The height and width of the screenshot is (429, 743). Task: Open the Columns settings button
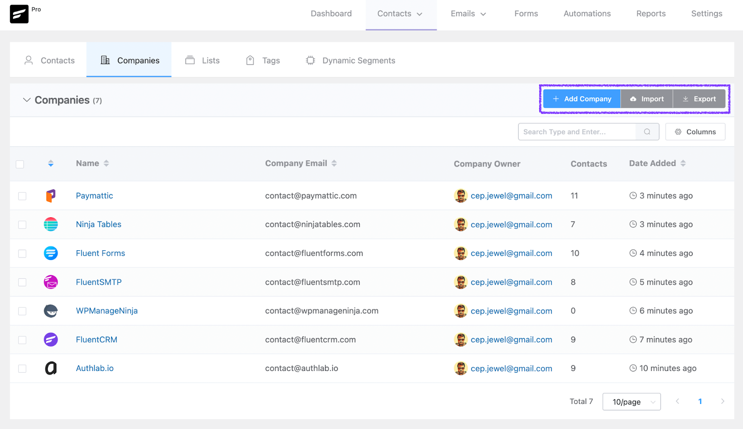(695, 132)
